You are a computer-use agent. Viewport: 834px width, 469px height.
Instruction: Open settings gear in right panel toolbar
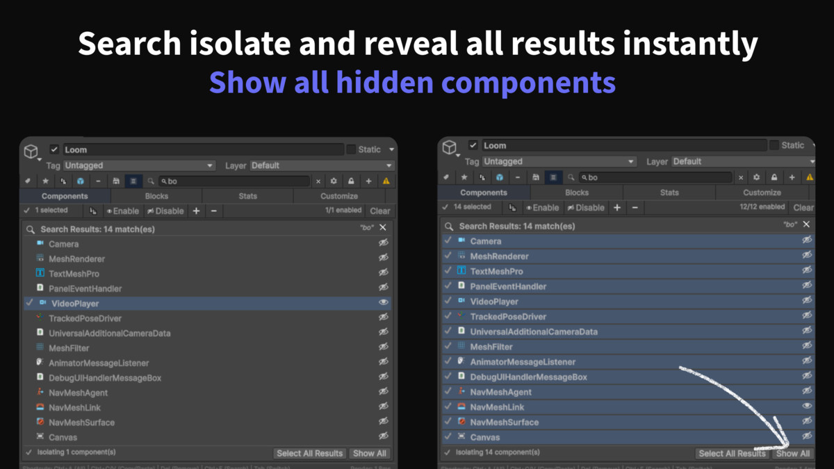pyautogui.click(x=757, y=177)
